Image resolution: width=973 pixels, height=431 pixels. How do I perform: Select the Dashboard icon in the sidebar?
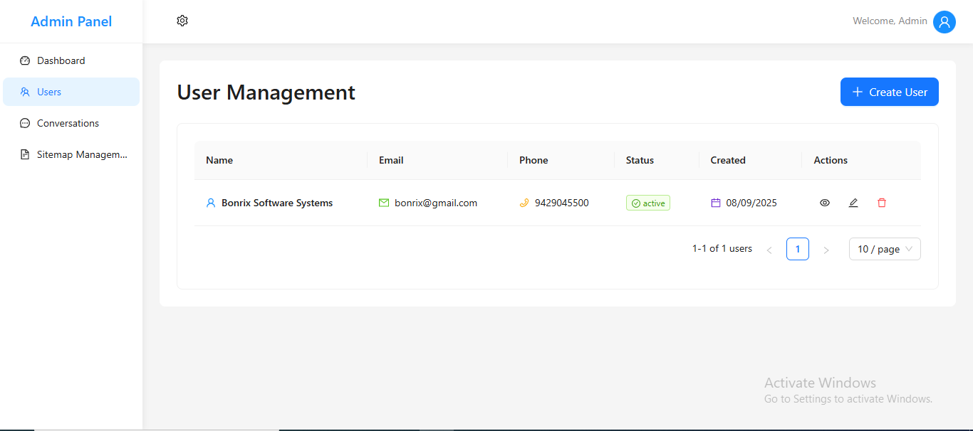pos(24,60)
